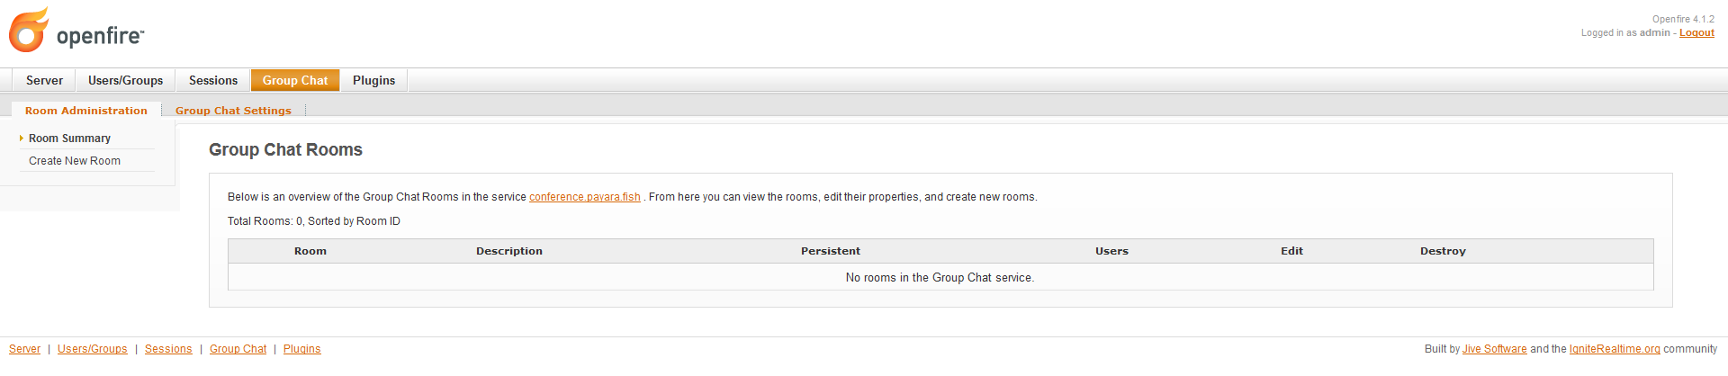Click the Openfire flame logo
The width and height of the screenshot is (1728, 376).
[29, 31]
